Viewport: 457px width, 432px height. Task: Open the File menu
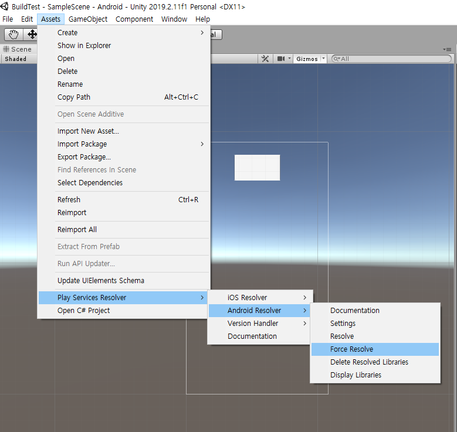8,19
